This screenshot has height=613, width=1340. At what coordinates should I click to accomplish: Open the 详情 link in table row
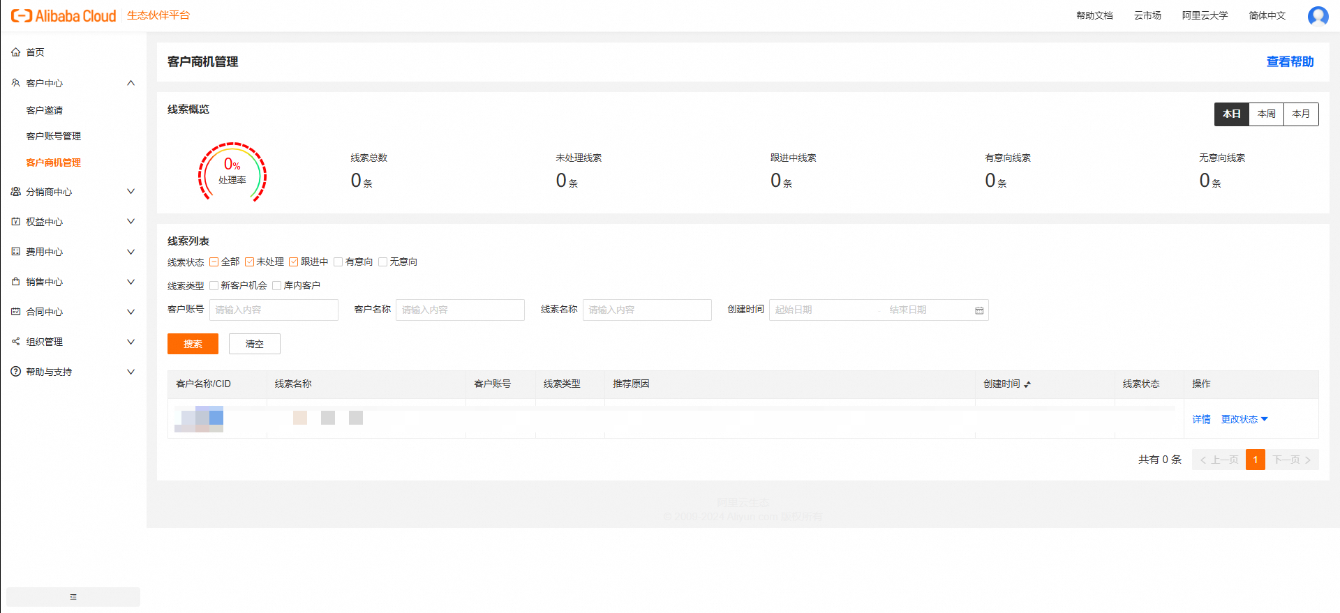[x=1202, y=419]
